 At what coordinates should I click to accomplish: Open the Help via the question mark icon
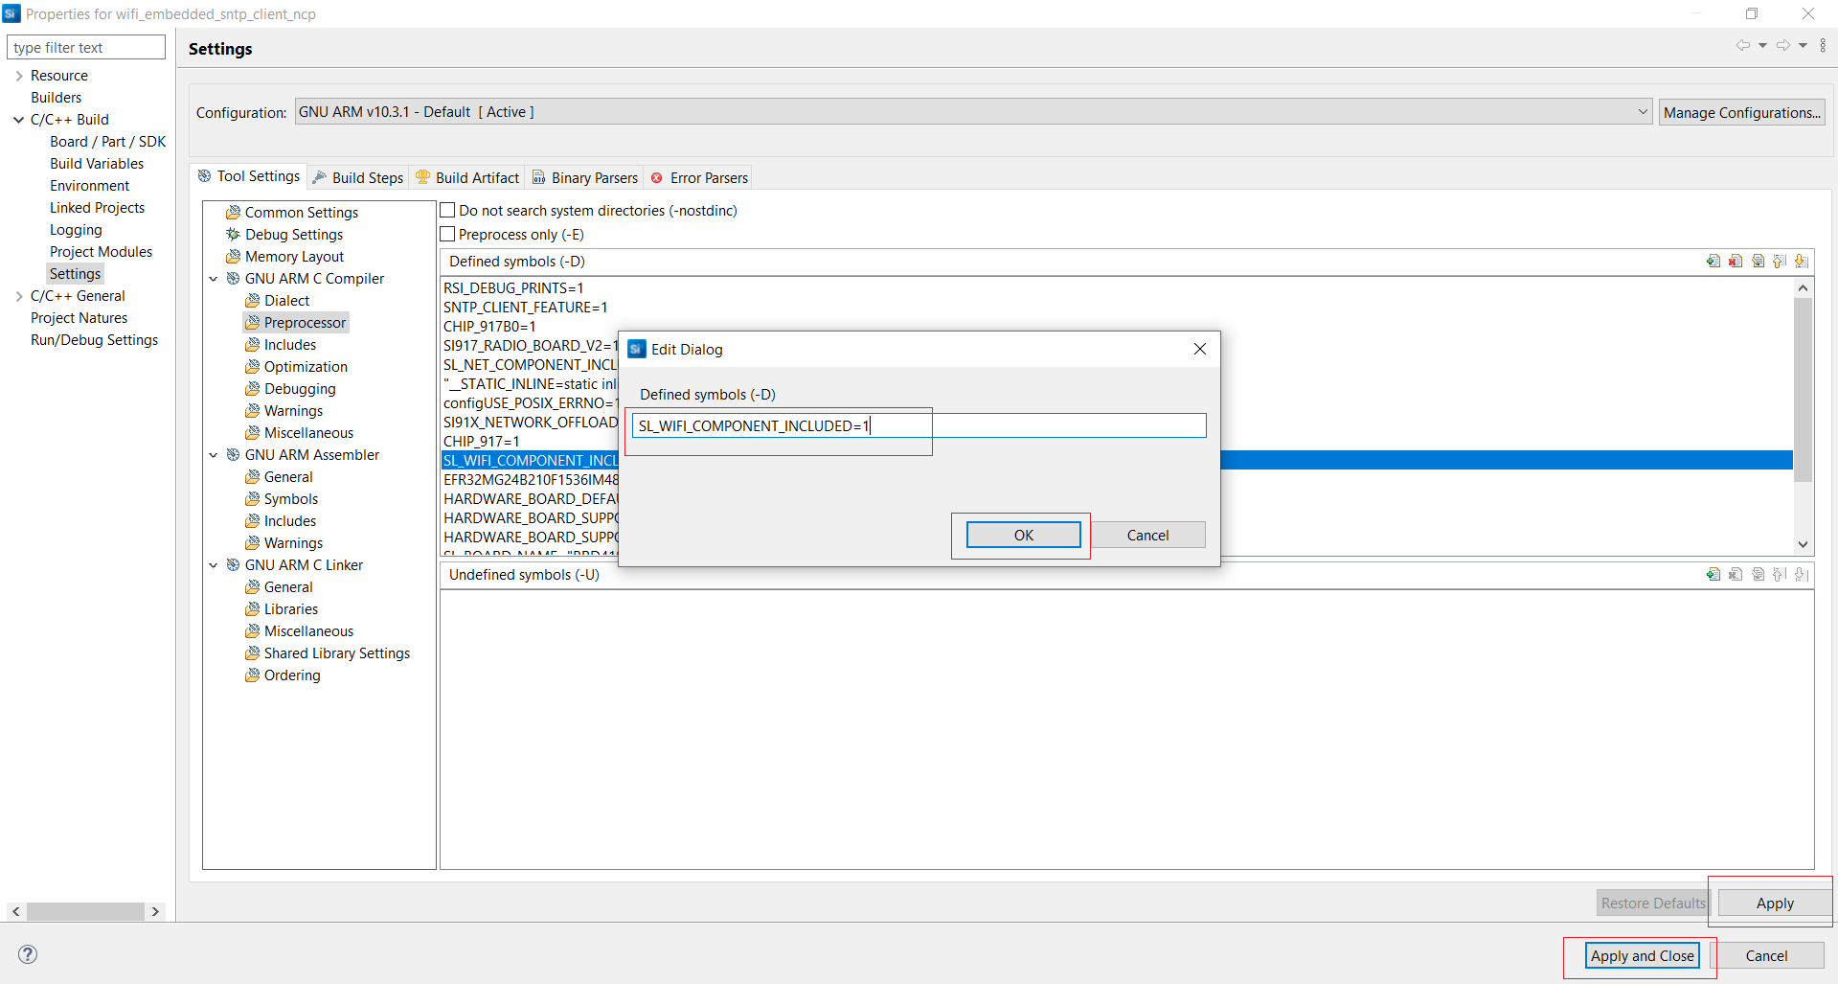click(x=27, y=954)
